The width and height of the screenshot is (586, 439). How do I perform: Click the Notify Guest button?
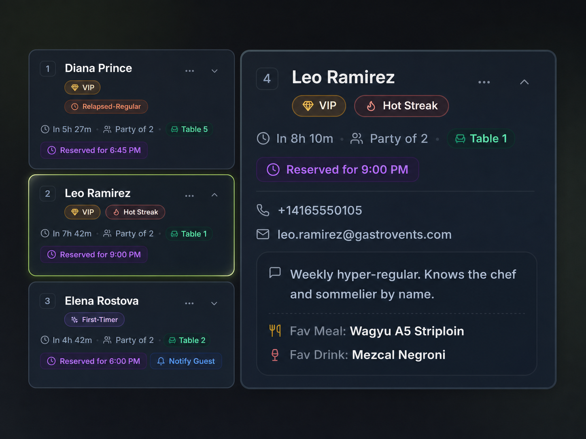(x=186, y=361)
